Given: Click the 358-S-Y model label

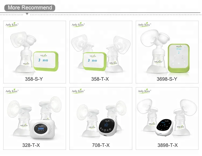Looking at the screenshot, I should click(34, 79).
